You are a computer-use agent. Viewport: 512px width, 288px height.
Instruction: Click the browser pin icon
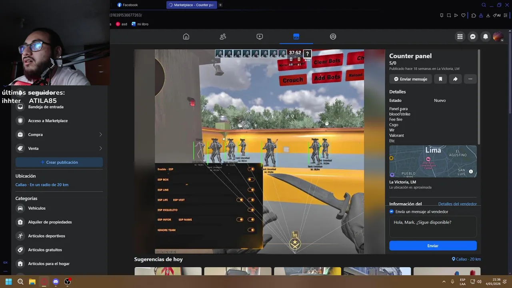coord(441,15)
